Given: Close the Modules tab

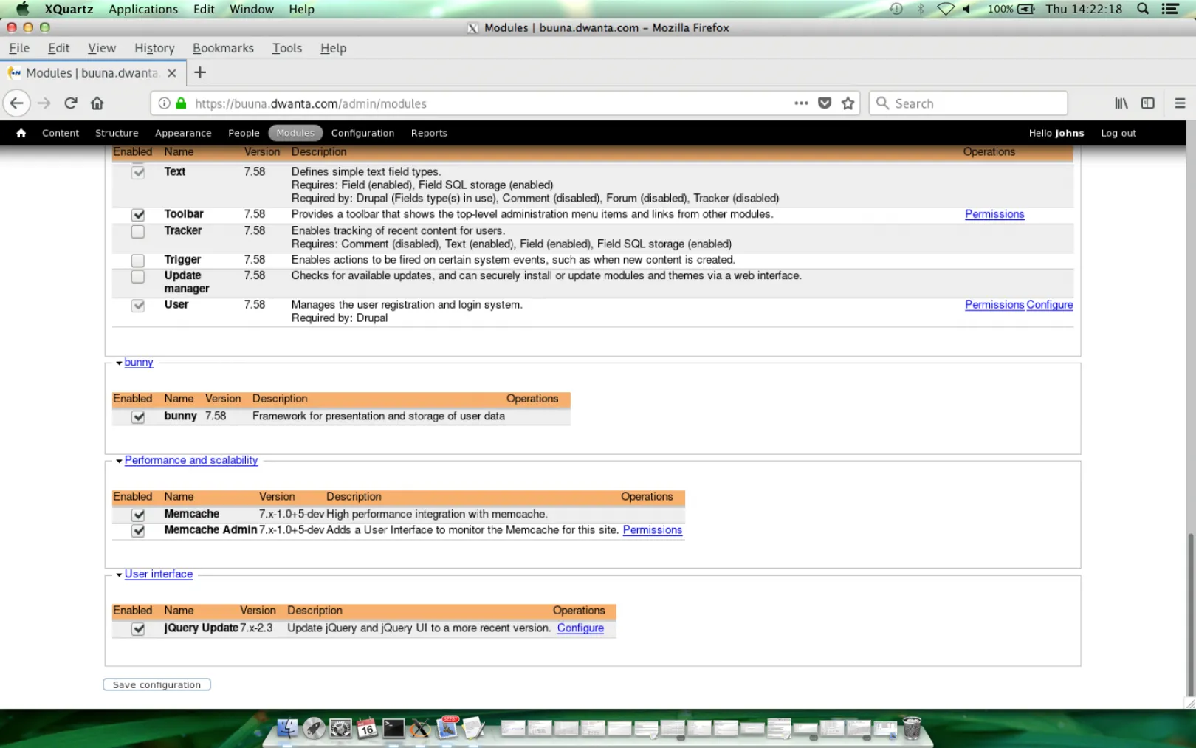Looking at the screenshot, I should click(x=172, y=73).
